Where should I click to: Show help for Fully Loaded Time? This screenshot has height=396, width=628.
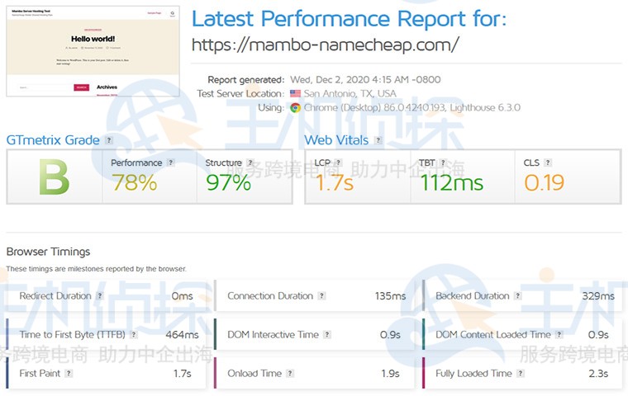(x=521, y=374)
